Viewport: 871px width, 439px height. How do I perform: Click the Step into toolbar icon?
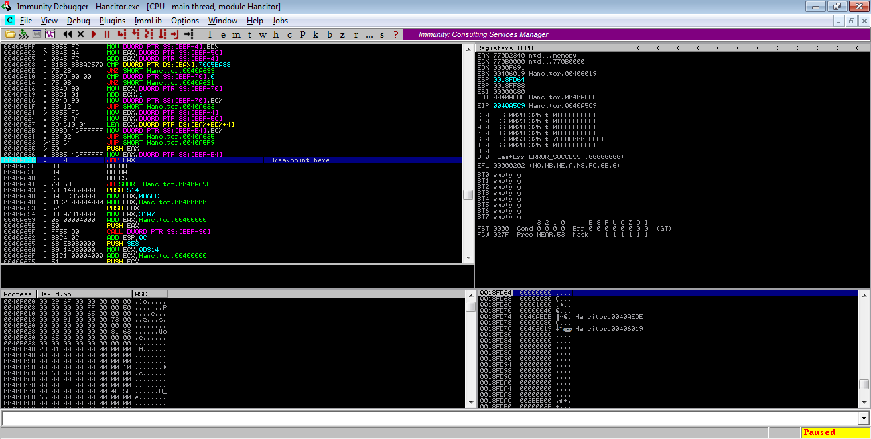pyautogui.click(x=121, y=34)
